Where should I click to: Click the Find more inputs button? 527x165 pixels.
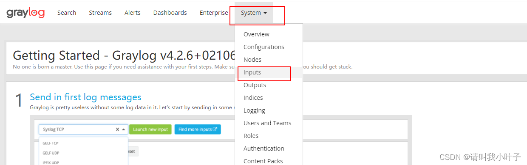coord(198,129)
